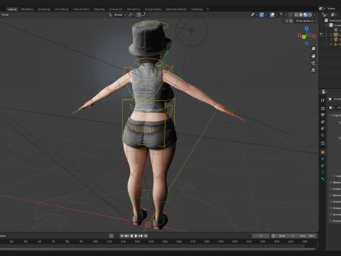
Task: Switch to the UV Editing workspace tab
Action: pos(61,9)
